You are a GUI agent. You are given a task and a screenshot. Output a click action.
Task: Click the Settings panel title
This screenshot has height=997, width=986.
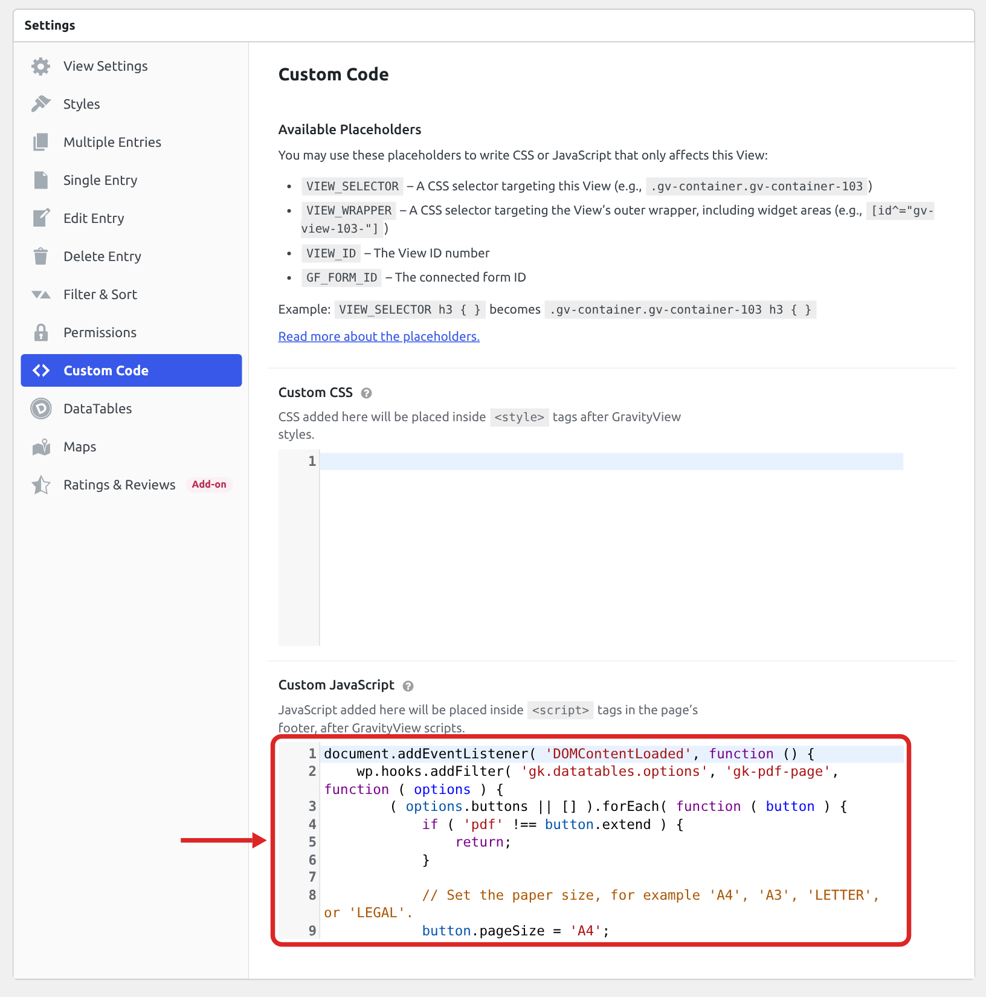tap(50, 25)
